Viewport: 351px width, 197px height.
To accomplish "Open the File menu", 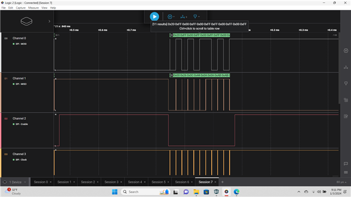I will coord(4,8).
